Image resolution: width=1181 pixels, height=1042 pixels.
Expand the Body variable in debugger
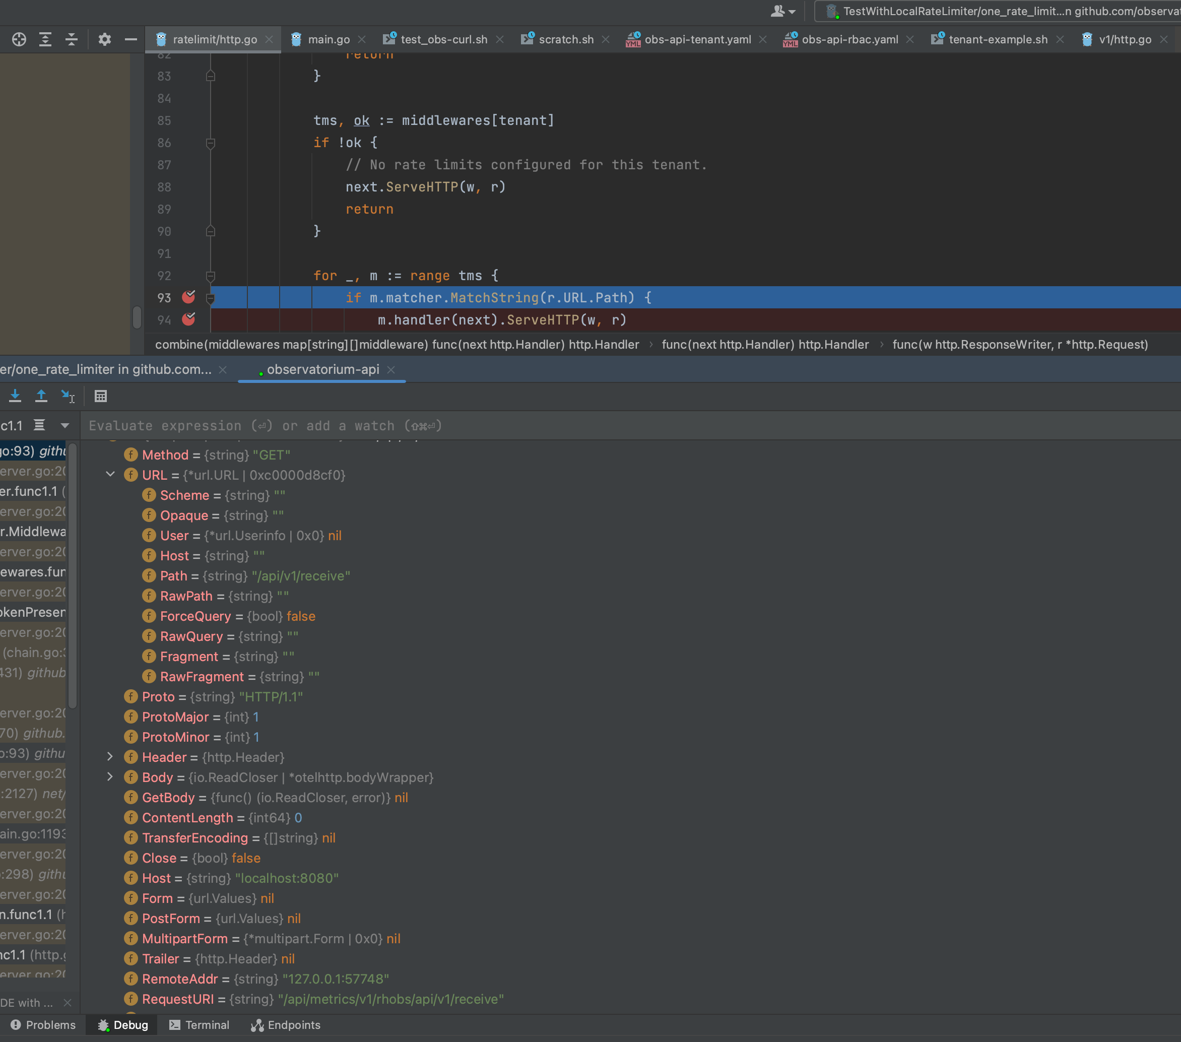(110, 777)
